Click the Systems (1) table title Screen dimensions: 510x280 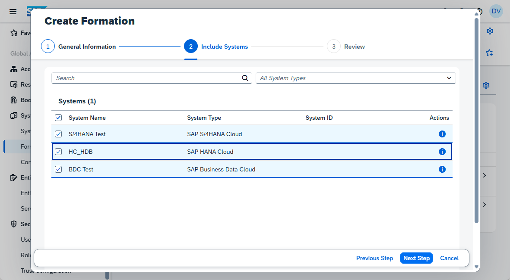click(77, 101)
